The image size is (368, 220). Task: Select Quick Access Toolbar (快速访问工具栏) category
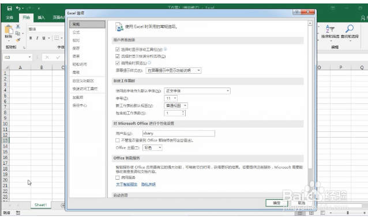pos(87,89)
